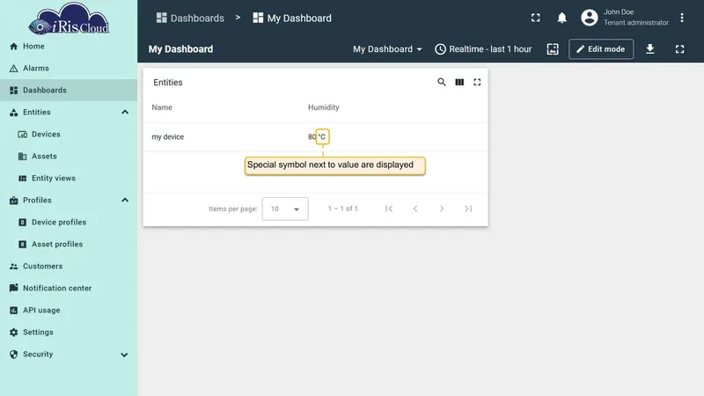The height and width of the screenshot is (396, 704).
Task: Expand Entities widget to fullscreen
Action: click(x=477, y=82)
